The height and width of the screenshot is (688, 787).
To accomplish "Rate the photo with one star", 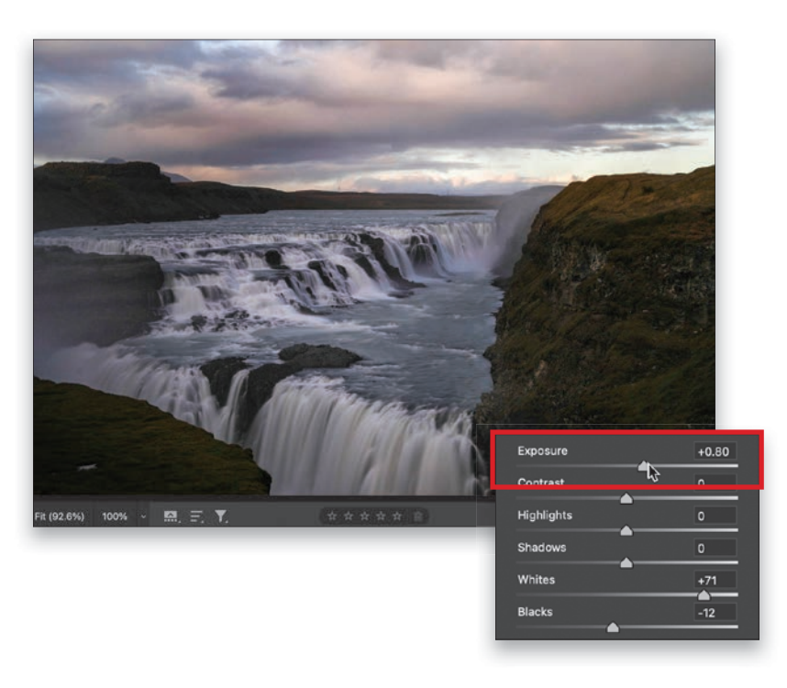I will tap(330, 516).
